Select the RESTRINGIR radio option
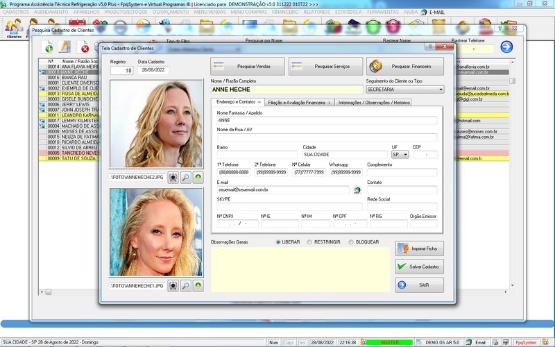The width and height of the screenshot is (555, 347). click(309, 242)
